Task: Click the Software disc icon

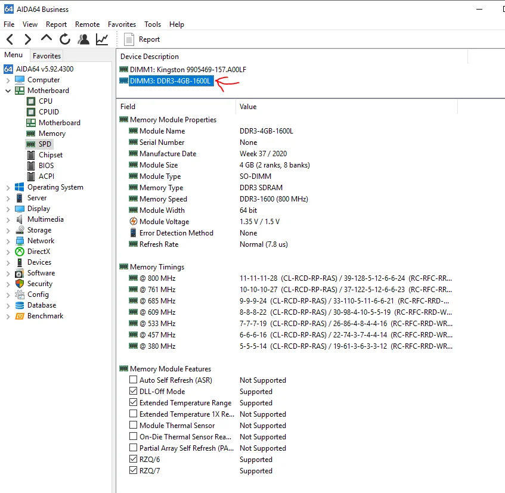Action: pyautogui.click(x=19, y=273)
